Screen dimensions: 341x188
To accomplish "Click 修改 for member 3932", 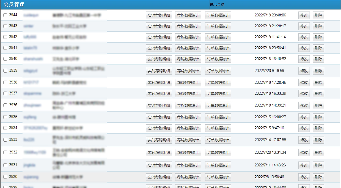I will [304, 153].
